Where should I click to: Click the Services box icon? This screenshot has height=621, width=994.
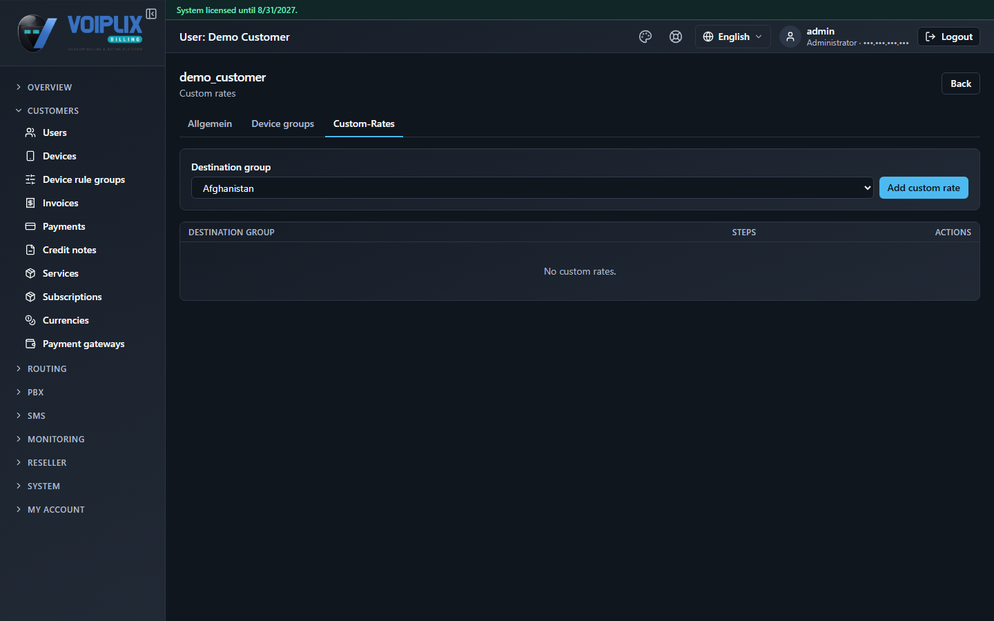30,273
